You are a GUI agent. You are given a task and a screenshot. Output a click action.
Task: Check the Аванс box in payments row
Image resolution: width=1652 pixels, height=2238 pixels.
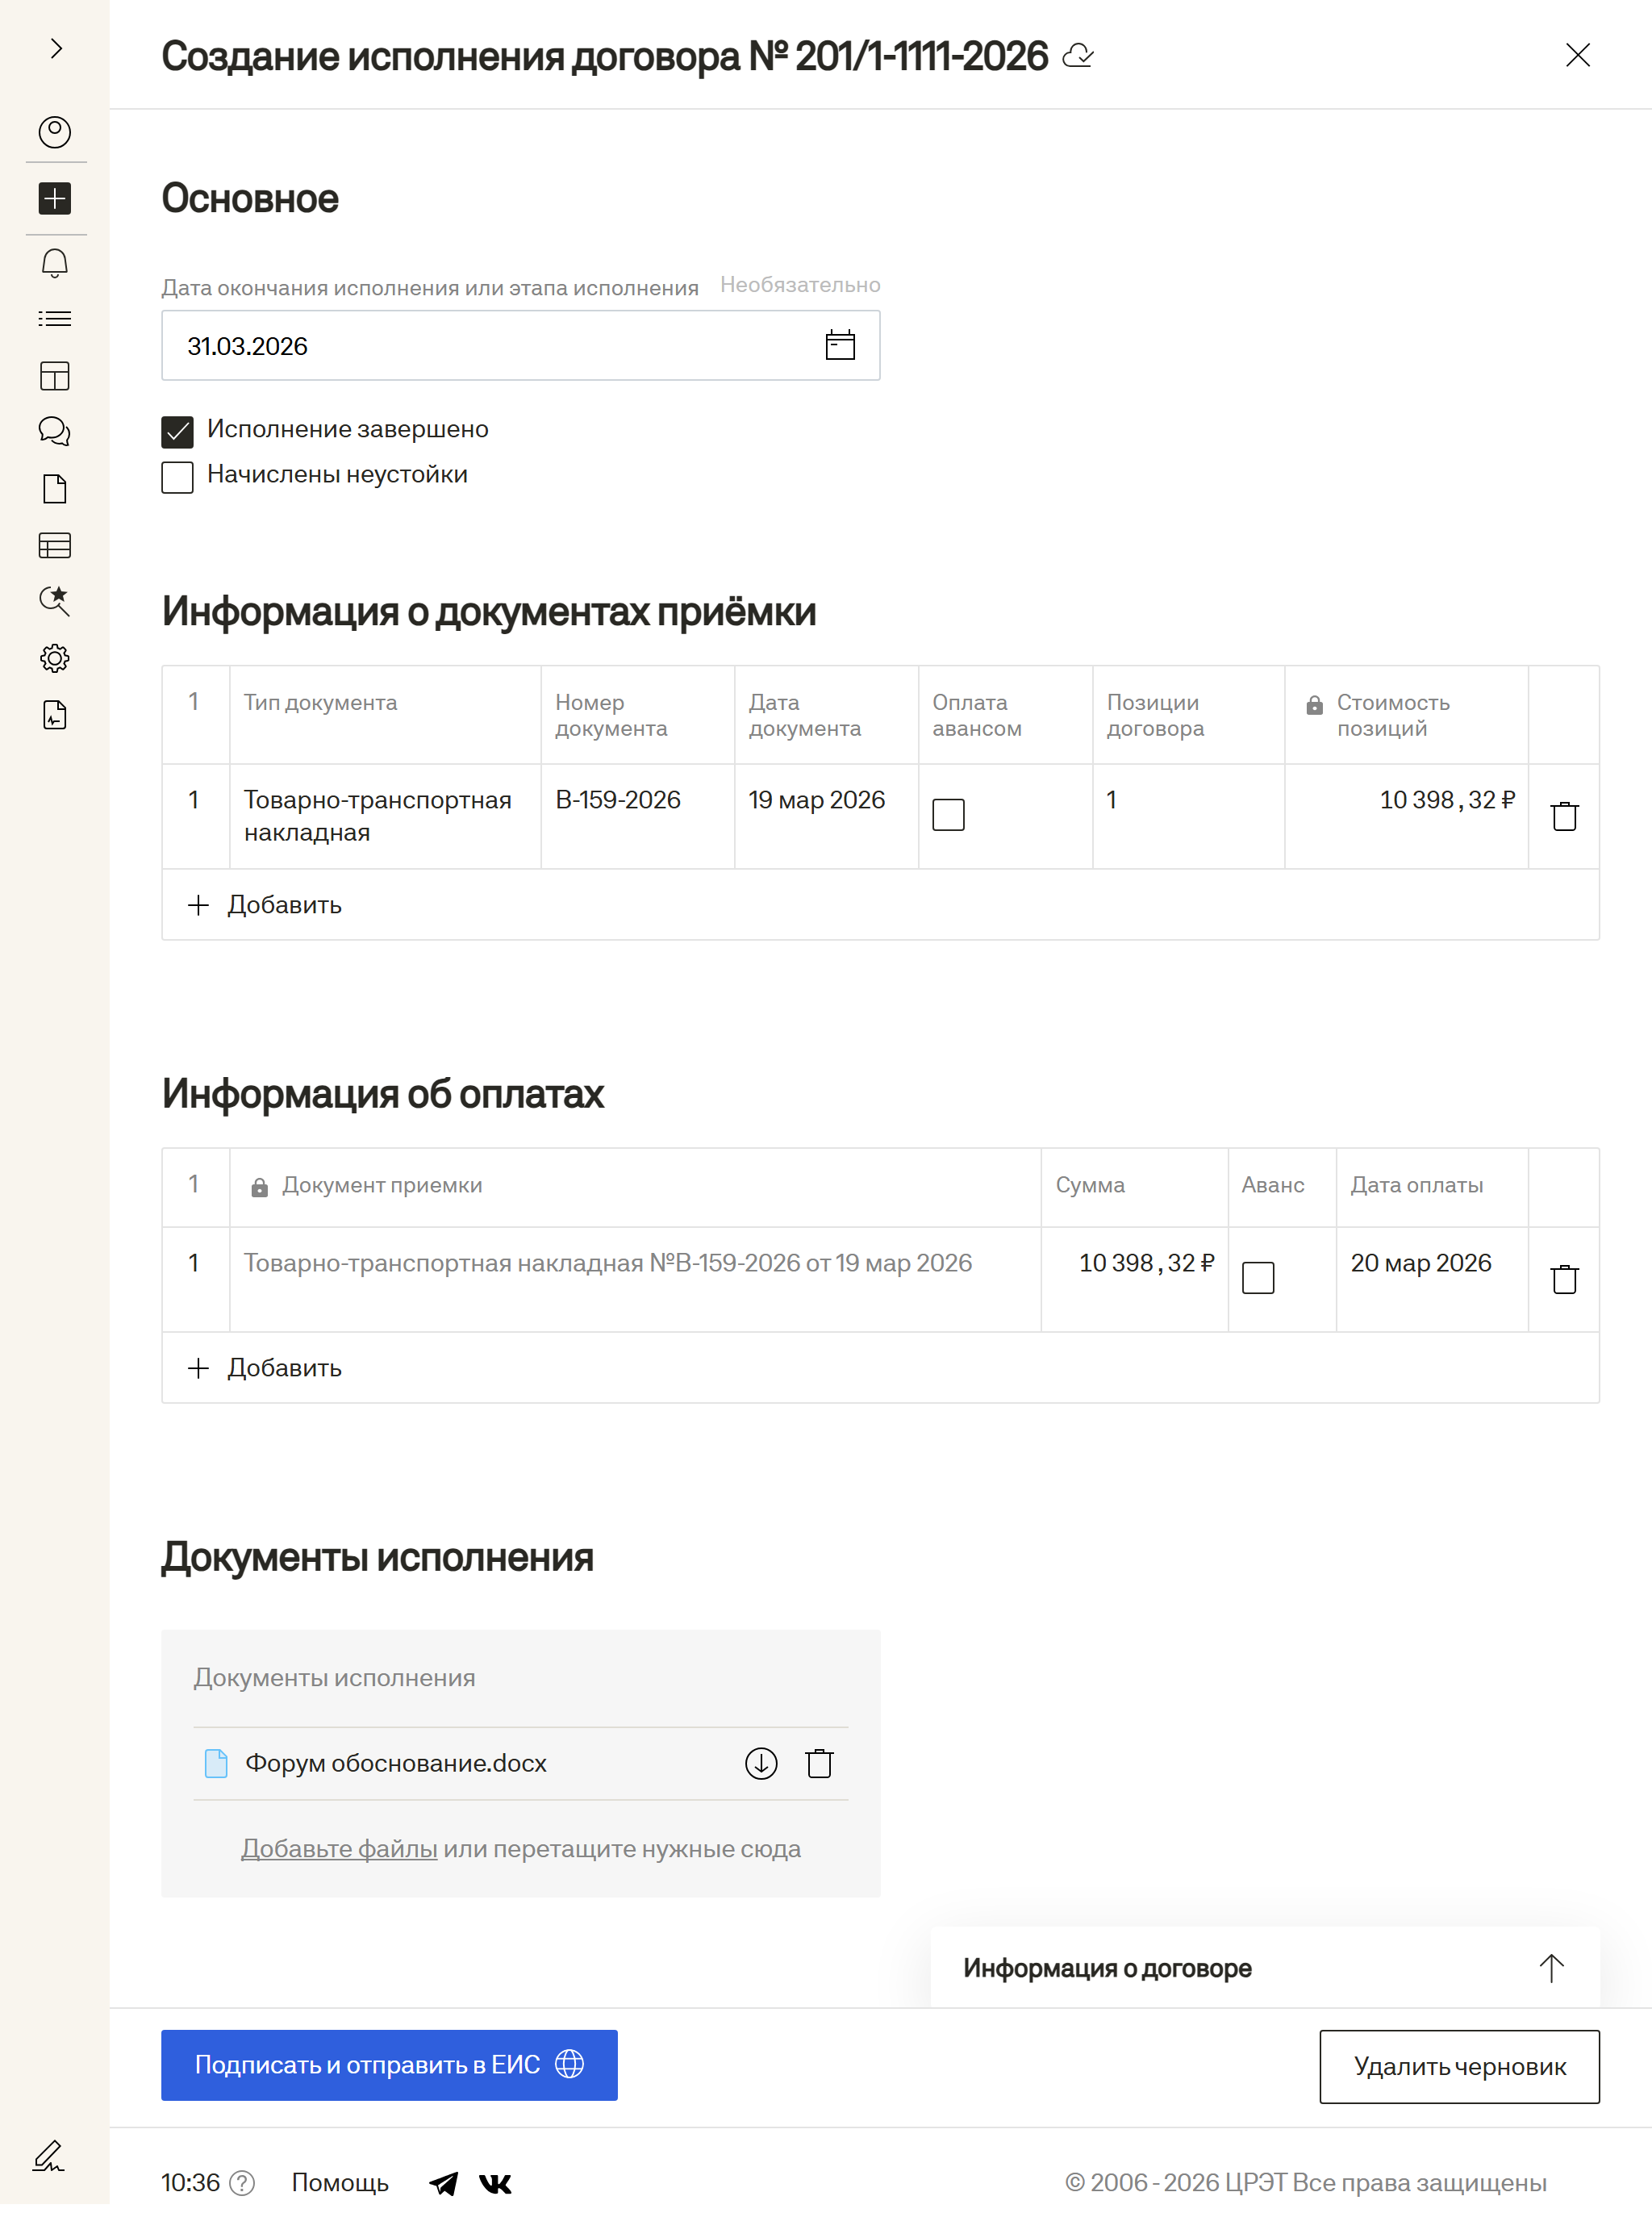pos(1258,1278)
